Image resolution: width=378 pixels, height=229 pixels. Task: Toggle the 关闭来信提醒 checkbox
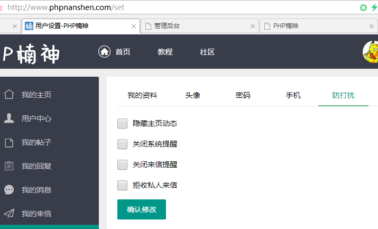pyautogui.click(x=122, y=164)
